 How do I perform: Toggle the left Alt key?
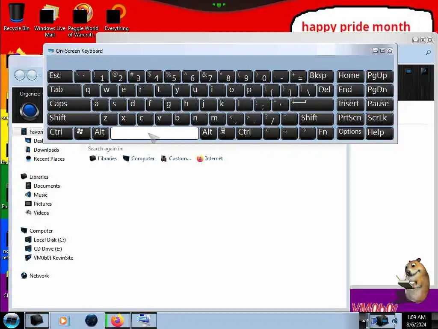point(101,133)
